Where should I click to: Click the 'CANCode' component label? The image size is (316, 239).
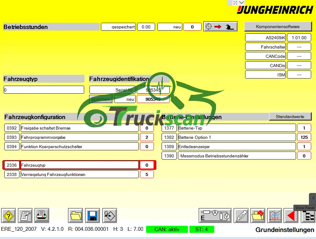tap(265, 56)
